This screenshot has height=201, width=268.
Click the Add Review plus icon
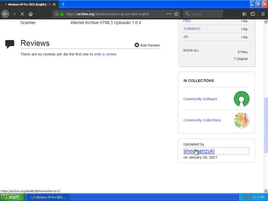click(137, 45)
